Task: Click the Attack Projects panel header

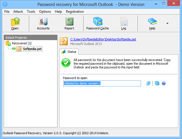Action: [x=31, y=38]
